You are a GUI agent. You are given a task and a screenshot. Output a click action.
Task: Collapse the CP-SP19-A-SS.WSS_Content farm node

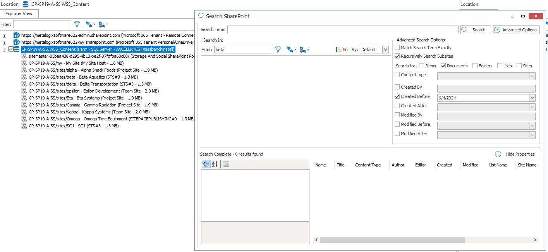(4, 49)
